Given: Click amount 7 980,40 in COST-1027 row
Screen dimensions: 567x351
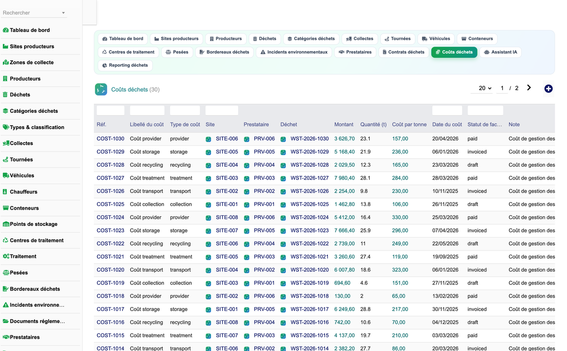Looking at the screenshot, I should tap(344, 178).
